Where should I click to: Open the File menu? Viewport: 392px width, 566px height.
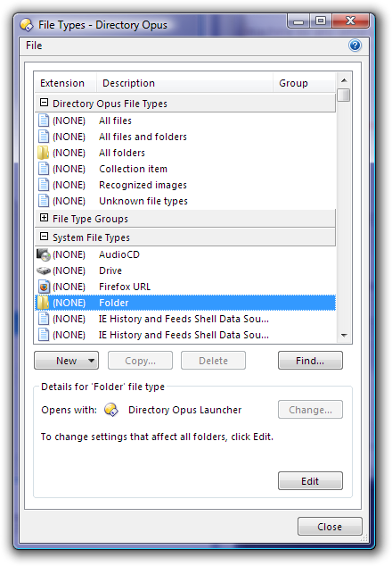[x=34, y=46]
